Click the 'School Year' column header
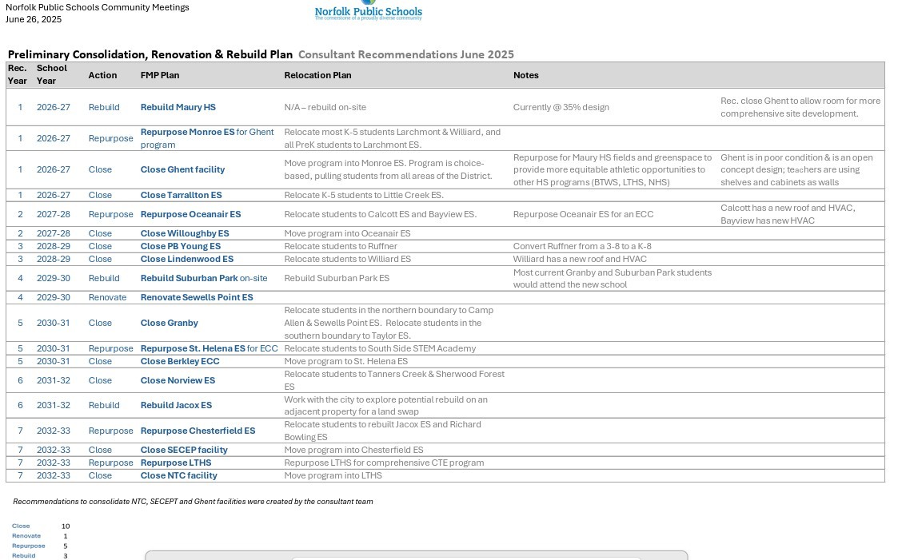 (51, 74)
